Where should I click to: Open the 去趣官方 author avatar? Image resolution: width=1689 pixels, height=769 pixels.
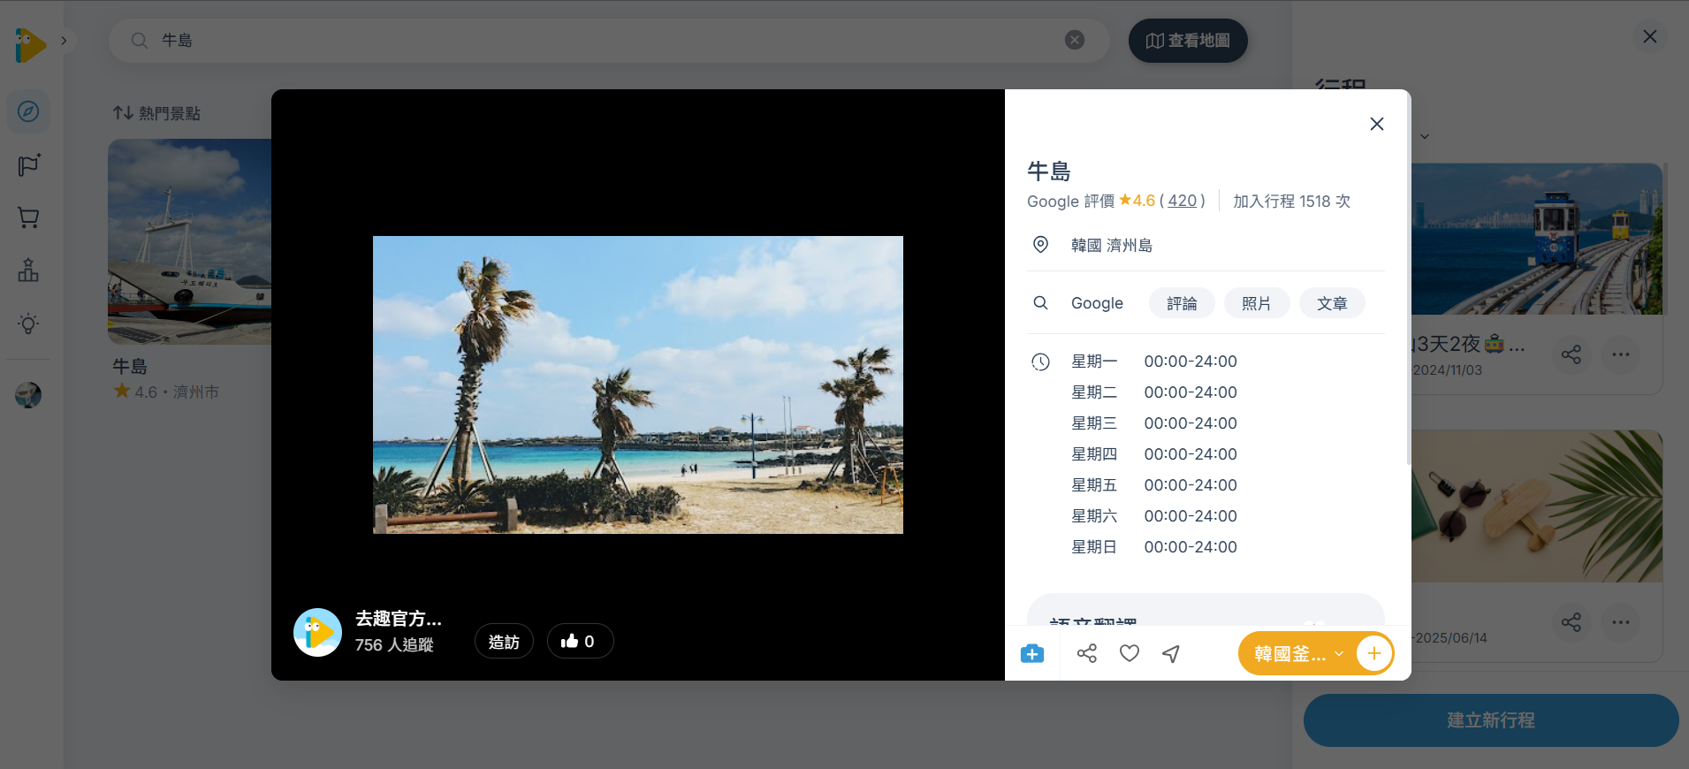pyautogui.click(x=317, y=632)
